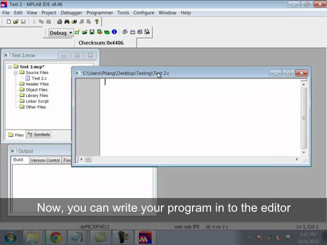The width and height of the screenshot is (327, 245).
Task: Click the Open File icon in standard toolbar
Action: [16, 21]
